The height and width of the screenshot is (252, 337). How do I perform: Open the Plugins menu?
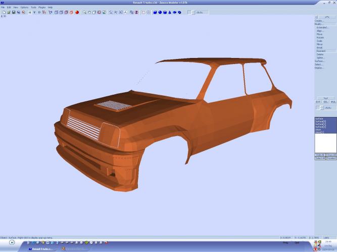tap(42, 8)
